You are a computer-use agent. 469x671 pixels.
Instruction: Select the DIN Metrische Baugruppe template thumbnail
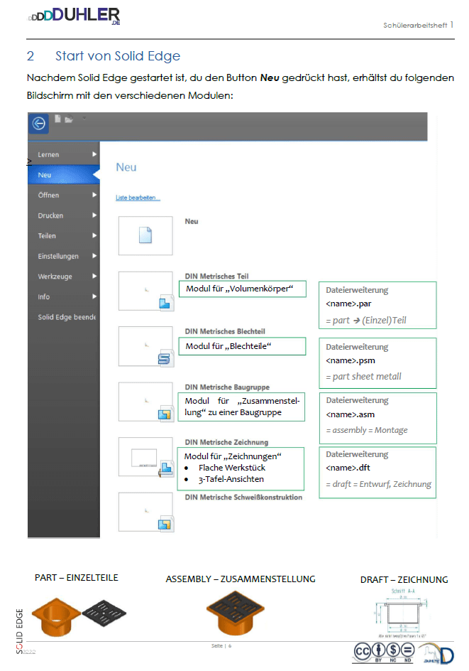(145, 402)
